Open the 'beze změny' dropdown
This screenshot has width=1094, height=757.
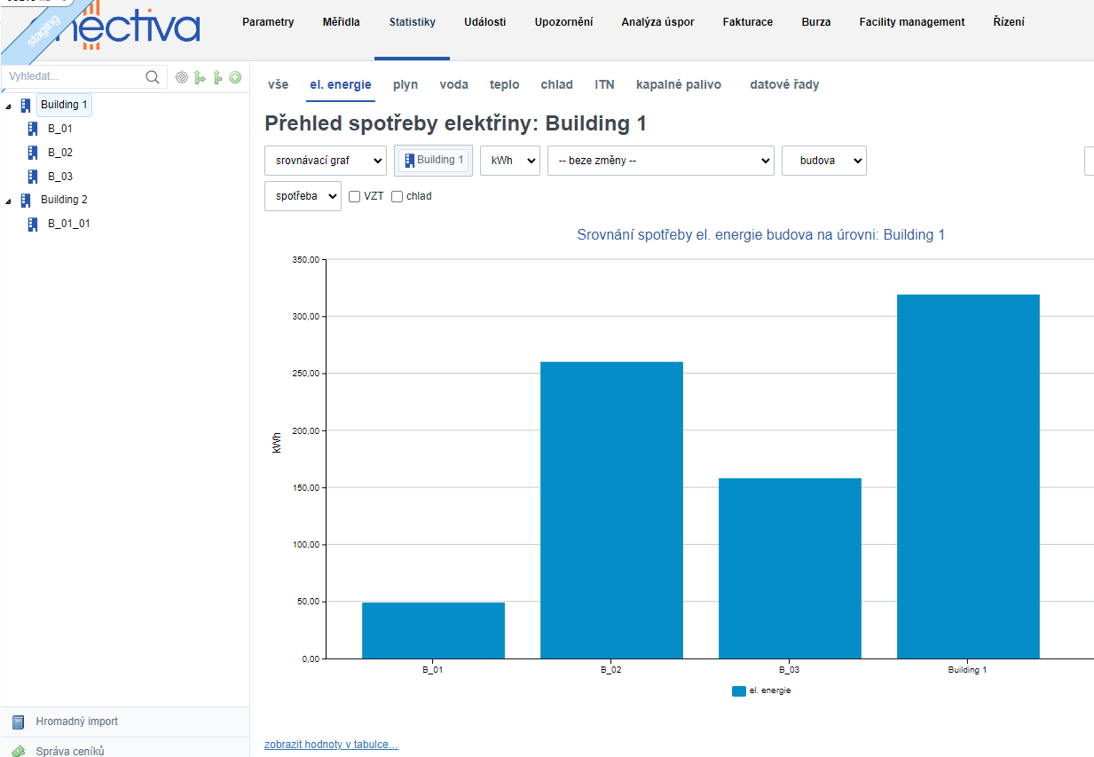660,161
